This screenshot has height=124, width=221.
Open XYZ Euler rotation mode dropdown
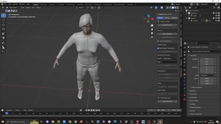click(x=207, y=75)
